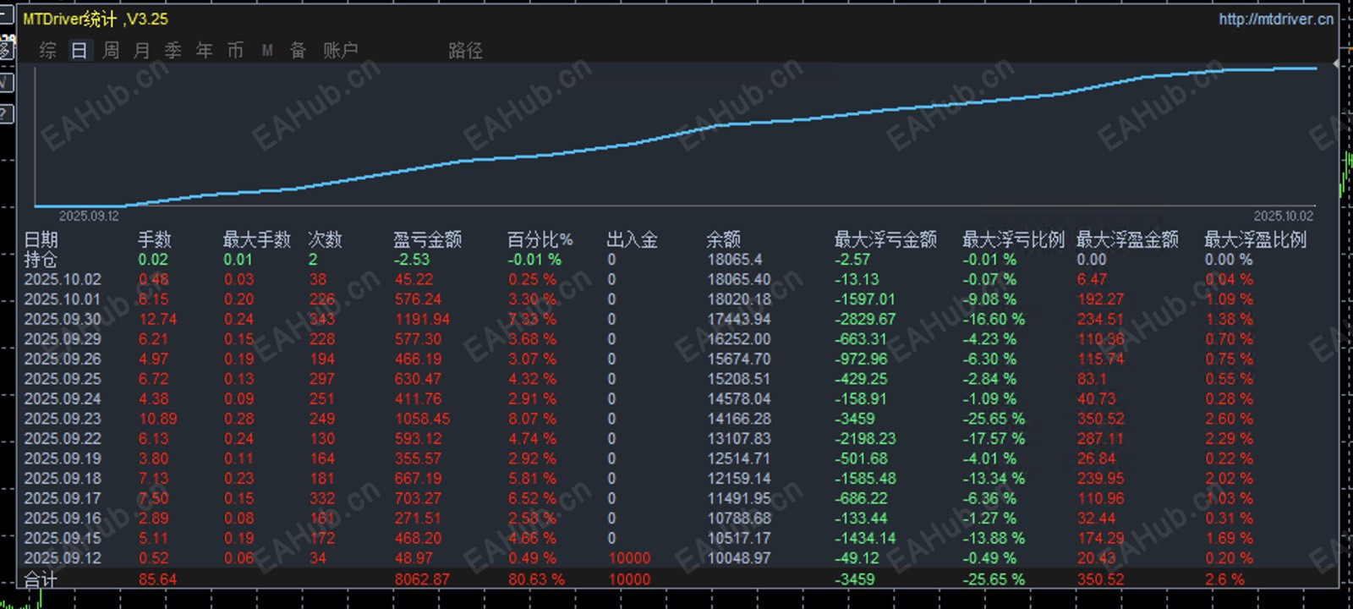This screenshot has width=1353, height=609.
Task: Click the 持仓 holdings row label
Action: click(x=41, y=260)
